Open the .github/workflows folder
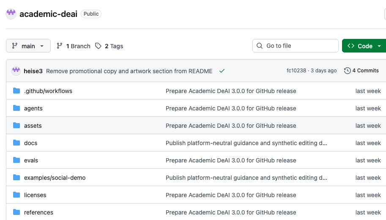Viewport: 386px width, 220px height. tap(48, 91)
